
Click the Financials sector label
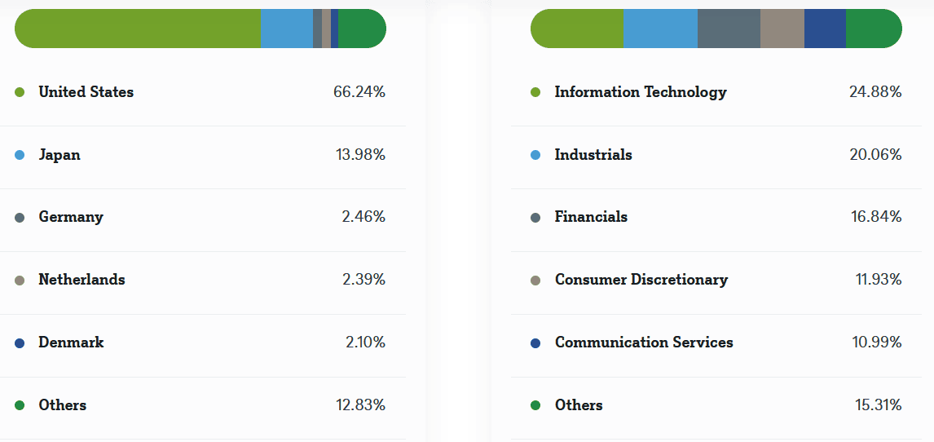591,217
